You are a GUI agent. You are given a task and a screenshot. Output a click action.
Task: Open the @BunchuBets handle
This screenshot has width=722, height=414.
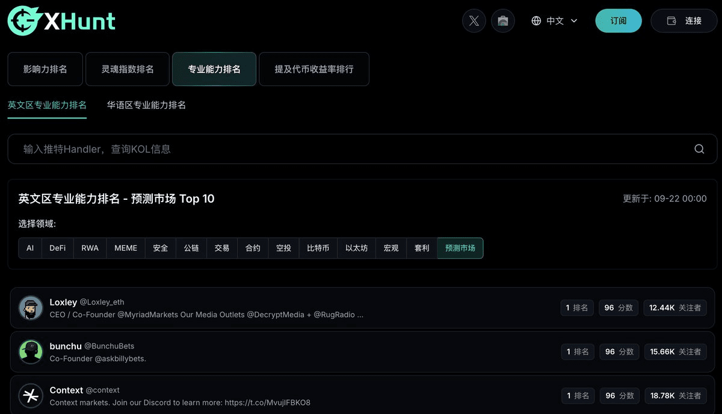110,346
